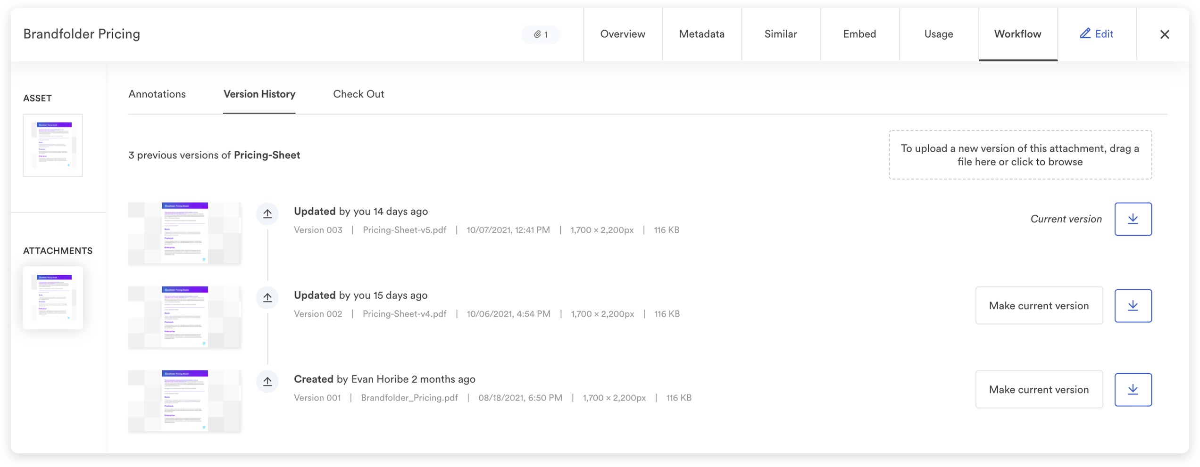This screenshot has width=1200, height=467.
Task: Click 'Created by Evan Horibe 2 months ago'
Action: coord(384,379)
